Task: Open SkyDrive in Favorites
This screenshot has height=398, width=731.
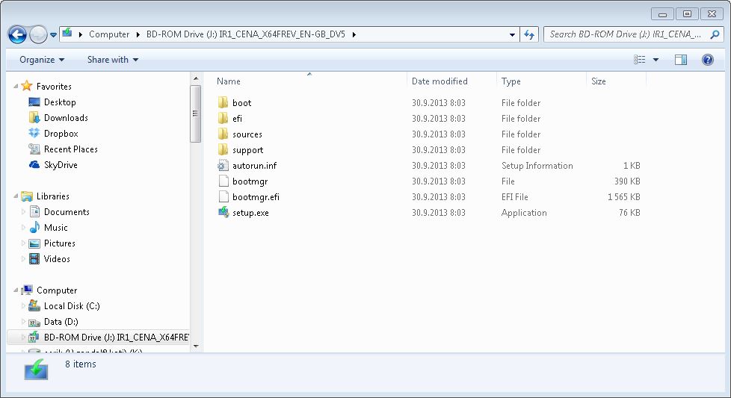Action: pos(61,165)
